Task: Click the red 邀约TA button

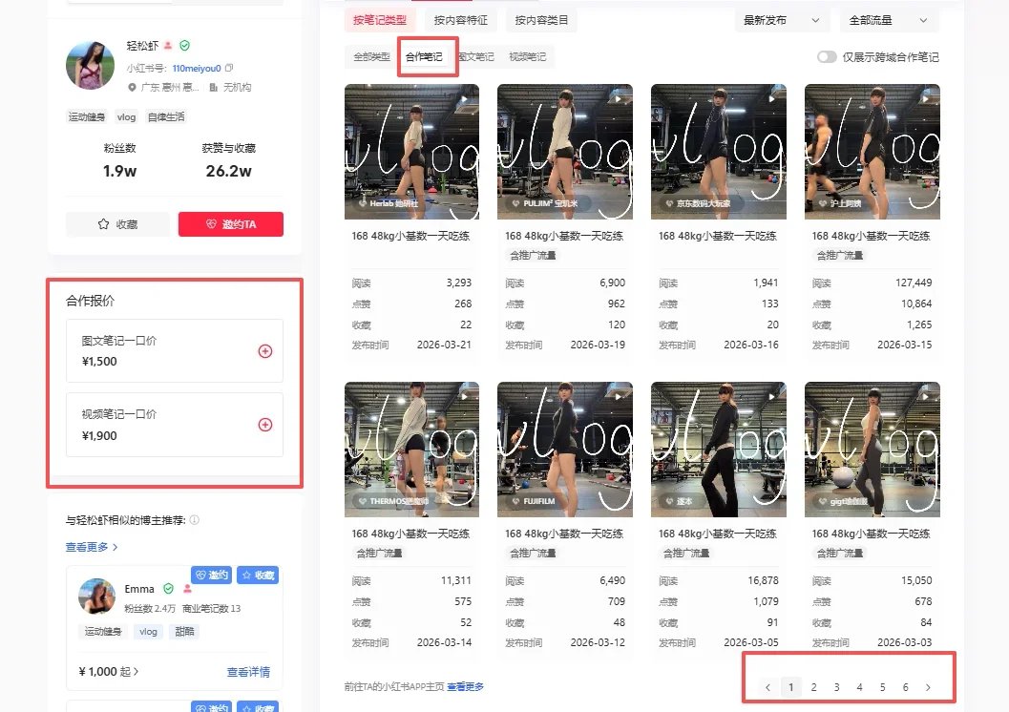Action: tap(231, 224)
